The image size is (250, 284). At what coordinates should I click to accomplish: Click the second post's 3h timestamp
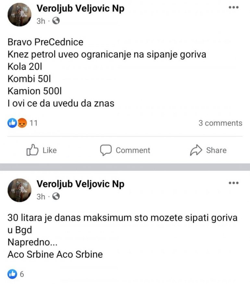click(x=41, y=196)
